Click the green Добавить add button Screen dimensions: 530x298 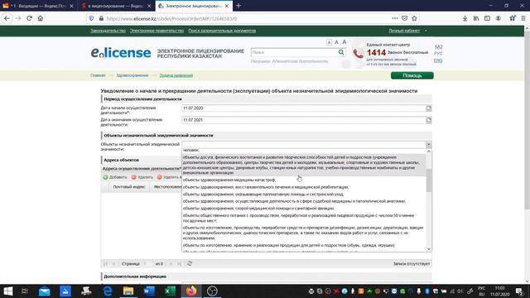(x=115, y=177)
